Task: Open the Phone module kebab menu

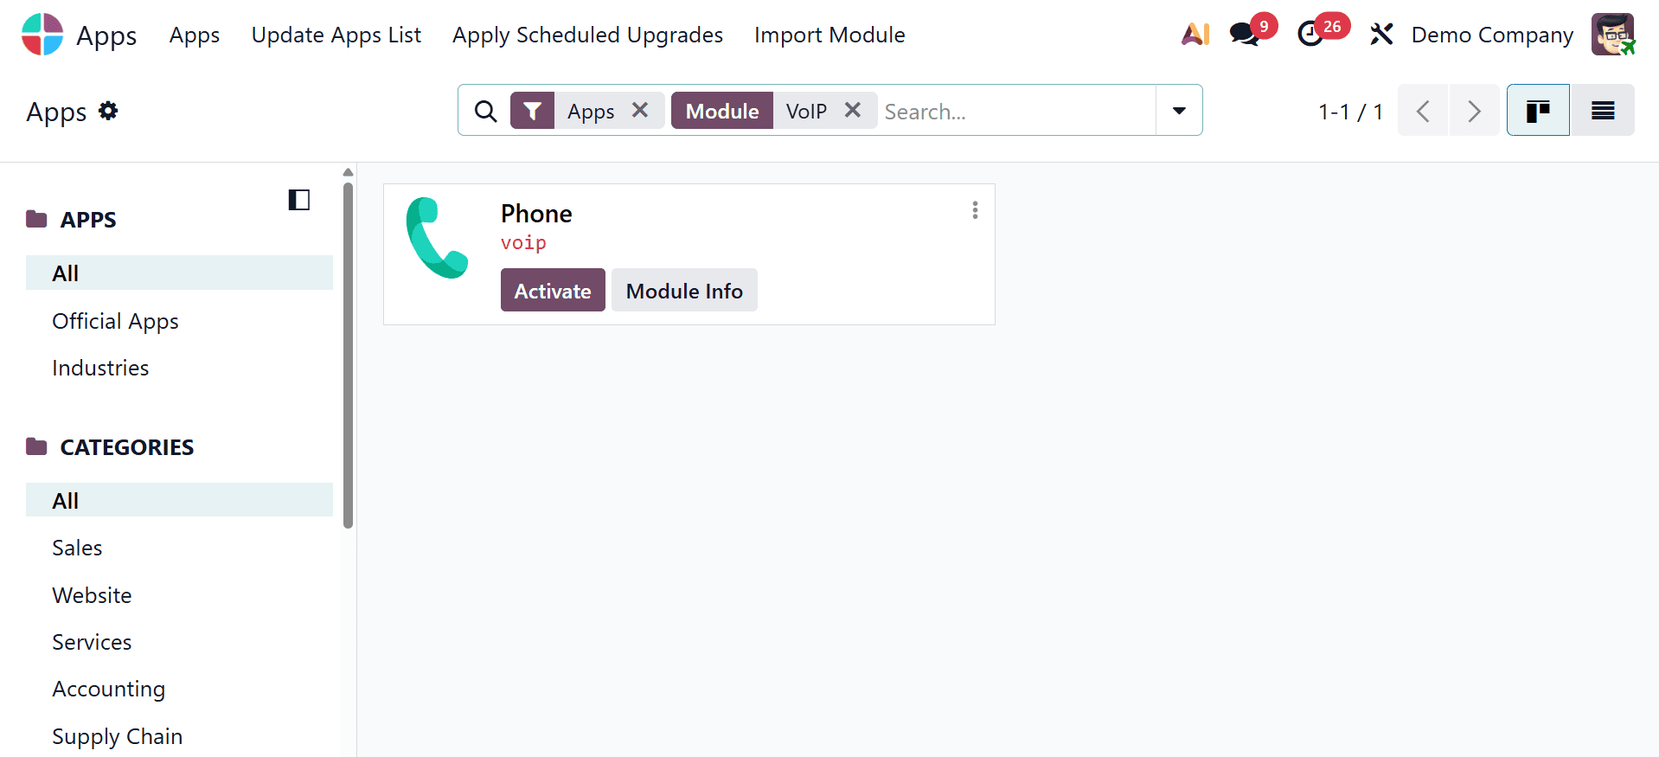Action: coord(975,210)
